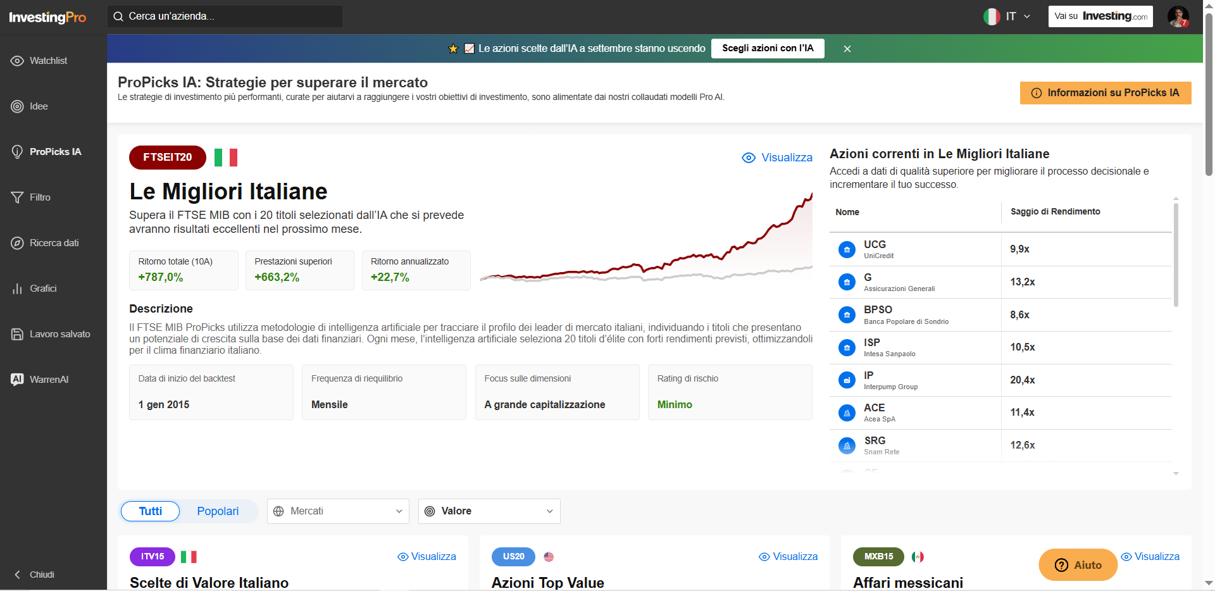Click the WarrenAI chat icon

tap(17, 380)
